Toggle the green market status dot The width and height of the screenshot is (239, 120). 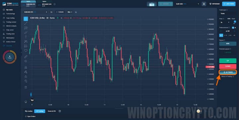(58, 18)
